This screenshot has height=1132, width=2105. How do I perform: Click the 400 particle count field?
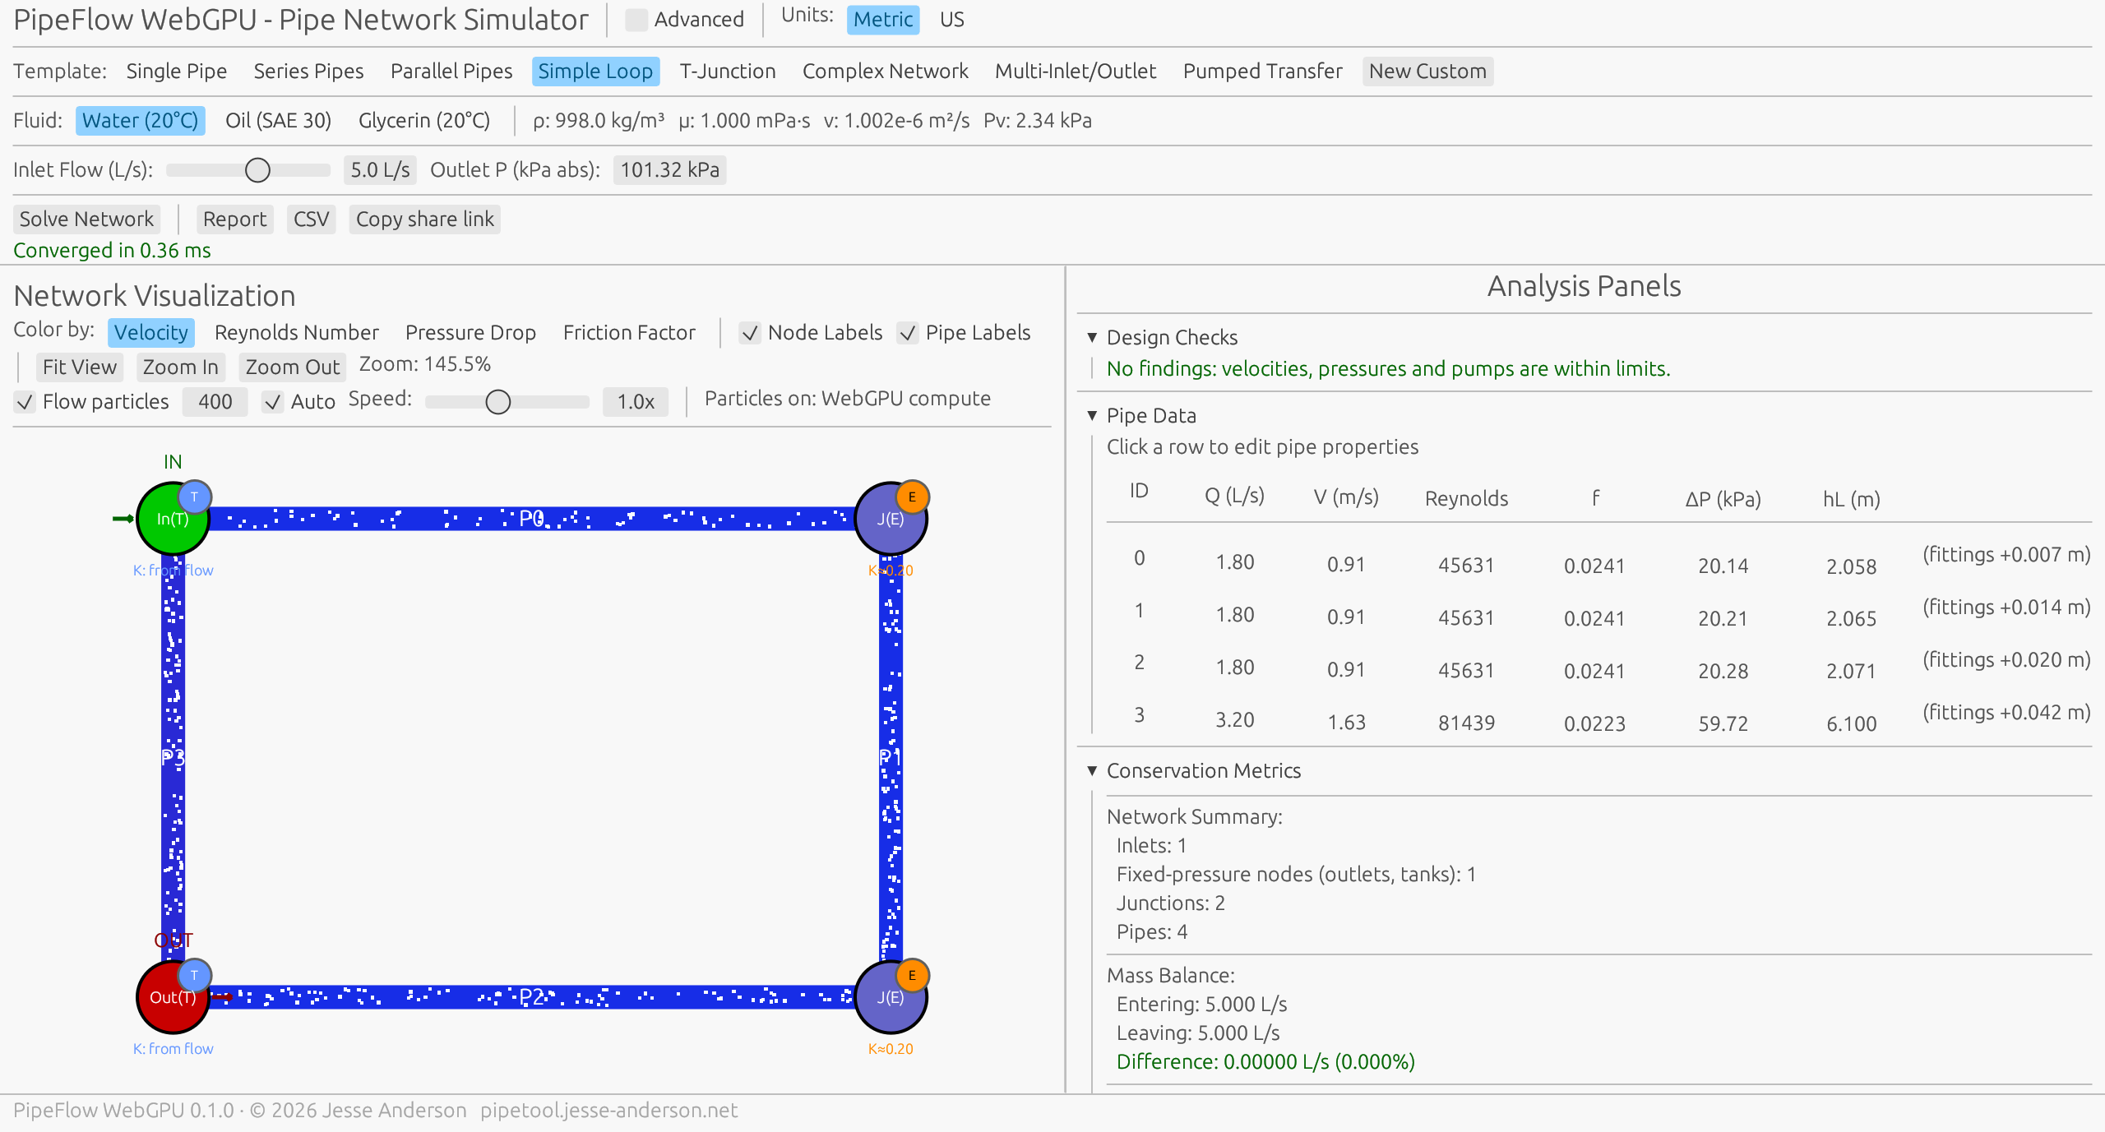pos(215,402)
